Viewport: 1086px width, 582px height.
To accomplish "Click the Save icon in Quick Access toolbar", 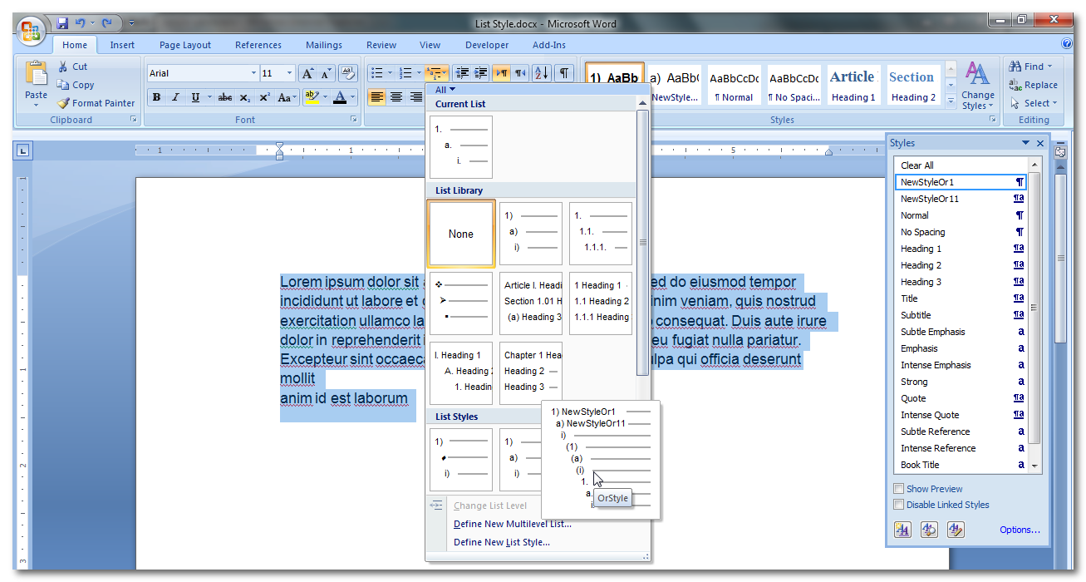I will click(62, 23).
